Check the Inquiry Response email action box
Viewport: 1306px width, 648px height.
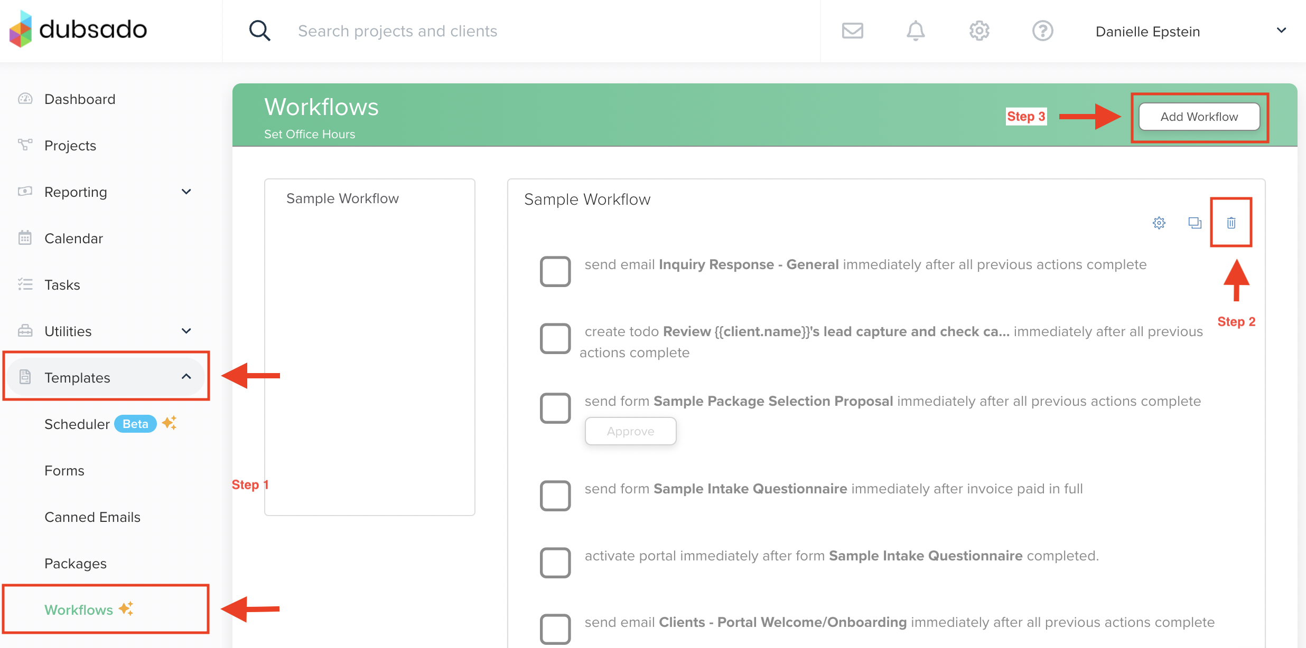click(x=555, y=271)
